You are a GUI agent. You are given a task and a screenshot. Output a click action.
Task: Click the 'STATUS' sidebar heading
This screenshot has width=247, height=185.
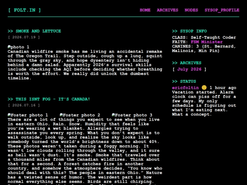pos(184,81)
